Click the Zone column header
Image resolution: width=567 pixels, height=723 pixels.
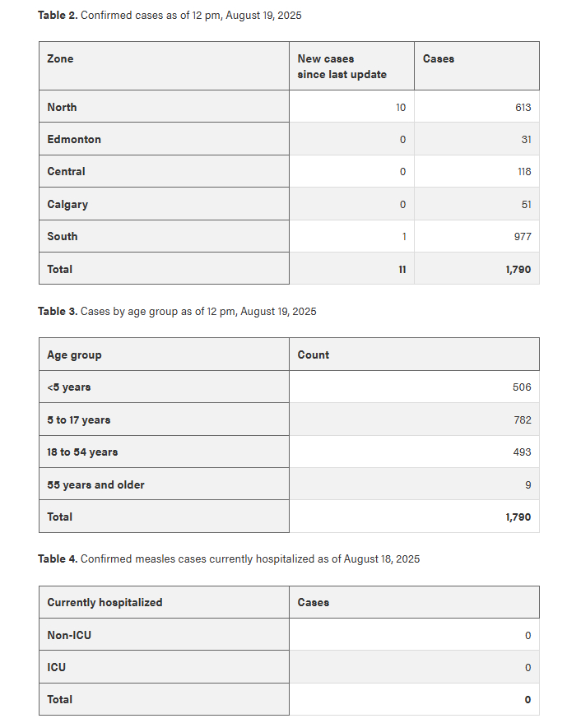[x=60, y=58]
